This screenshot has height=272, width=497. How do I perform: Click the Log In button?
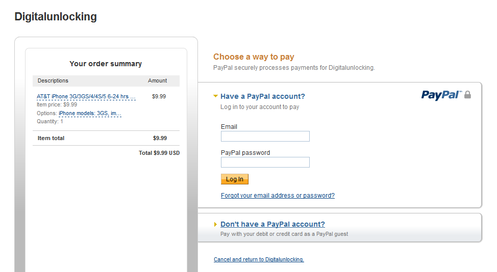pos(235,179)
